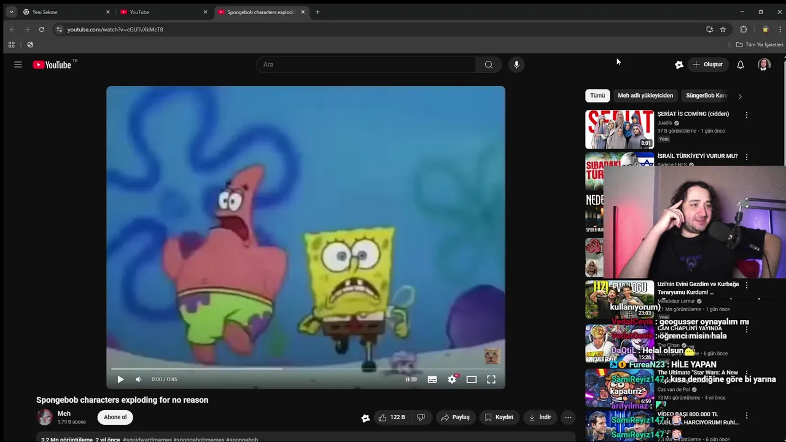Viewport: 786px width, 442px height.
Task: Reload the page
Action: [42, 29]
